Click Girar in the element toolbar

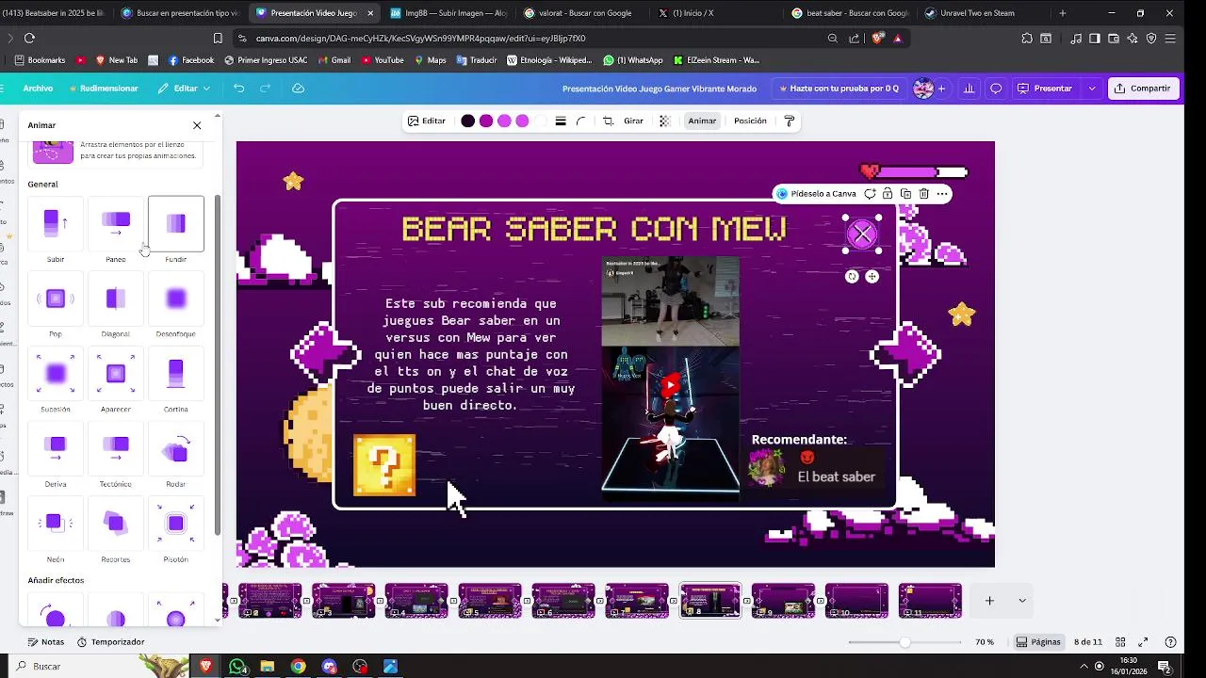click(633, 121)
